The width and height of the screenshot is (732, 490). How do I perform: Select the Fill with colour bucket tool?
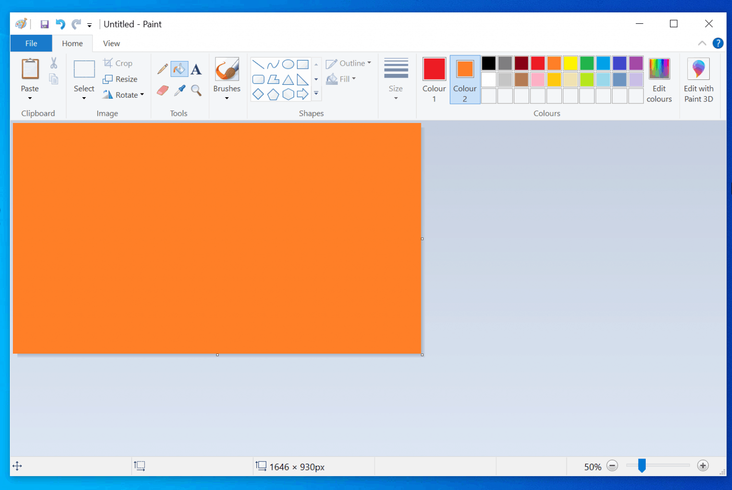click(x=179, y=69)
